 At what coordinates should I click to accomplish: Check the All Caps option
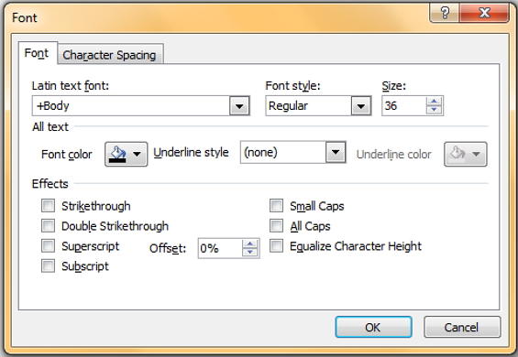click(277, 226)
